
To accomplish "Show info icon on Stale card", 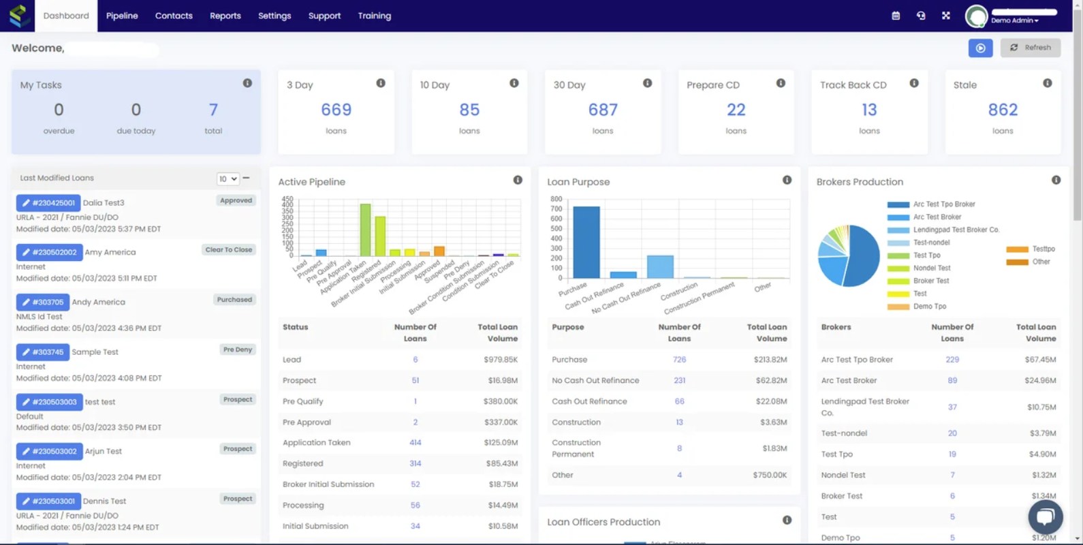I will [x=1048, y=83].
